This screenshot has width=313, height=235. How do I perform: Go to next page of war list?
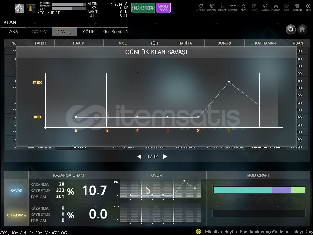click(165, 157)
